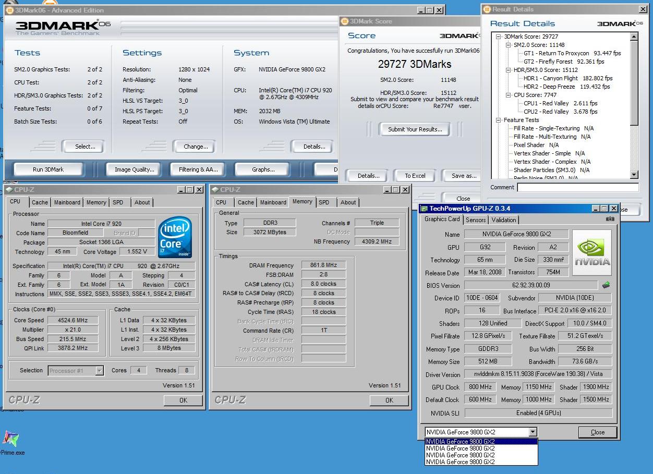The image size is (653, 474).
Task: Click the BIOS Version field 62.92.39.00.09
Action: click(530, 285)
